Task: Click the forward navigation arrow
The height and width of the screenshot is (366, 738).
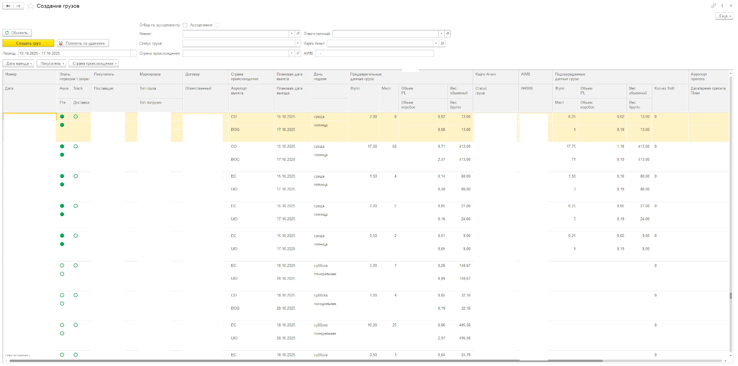Action: pos(19,6)
